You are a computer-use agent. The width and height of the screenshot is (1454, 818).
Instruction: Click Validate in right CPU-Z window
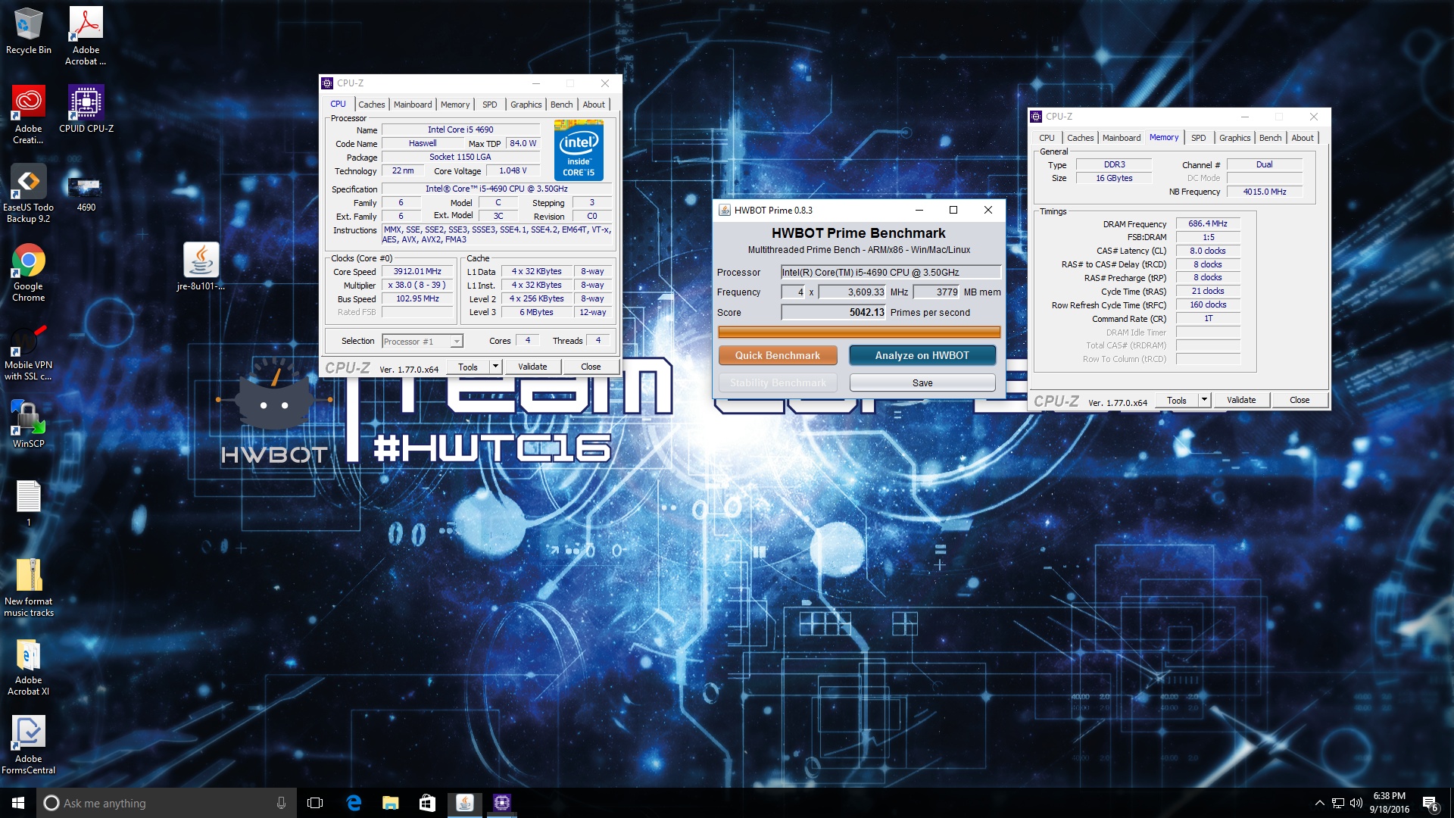tap(1241, 400)
